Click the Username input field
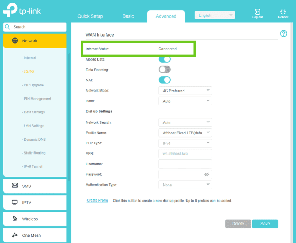 (x=185, y=164)
